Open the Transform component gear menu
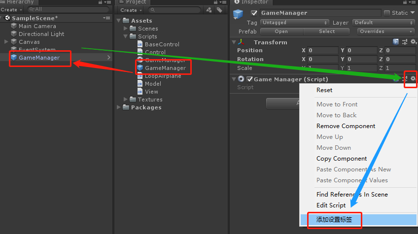Image resolution: width=418 pixels, height=234 pixels. click(x=413, y=42)
